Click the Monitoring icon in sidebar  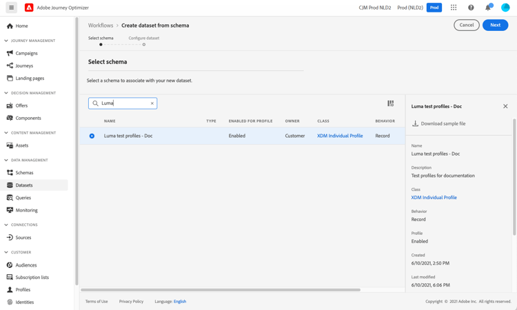click(x=10, y=210)
